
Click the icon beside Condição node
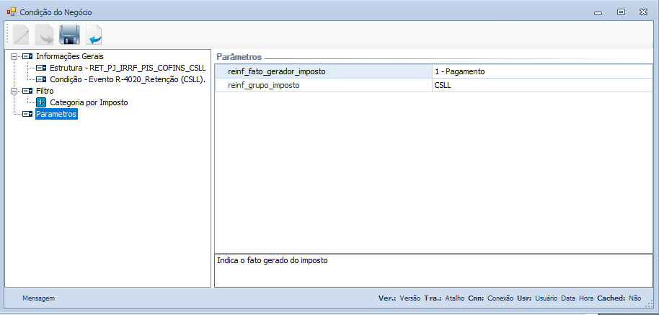pos(41,79)
